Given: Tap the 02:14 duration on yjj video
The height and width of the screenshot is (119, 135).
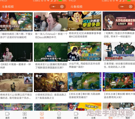Looking at the screenshot, I should 64,60.
